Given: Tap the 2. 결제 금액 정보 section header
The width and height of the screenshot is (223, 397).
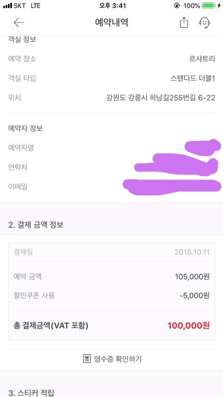Looking at the screenshot, I should pyautogui.click(x=36, y=225).
